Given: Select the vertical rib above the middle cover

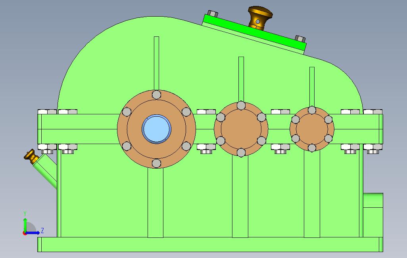Looking at the screenshot, I should [241, 79].
